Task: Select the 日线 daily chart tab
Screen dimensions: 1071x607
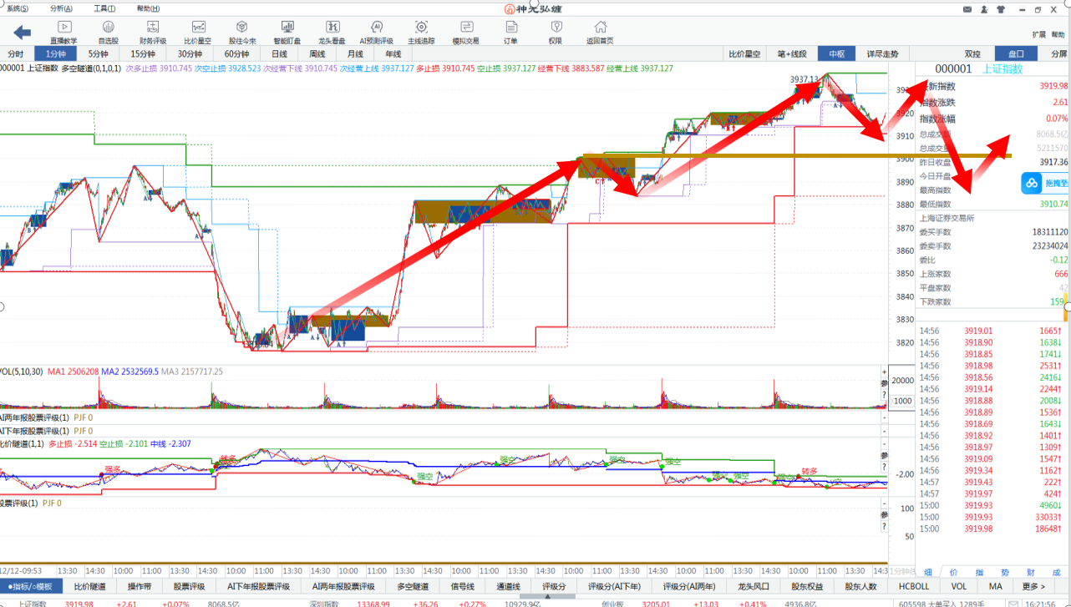Action: click(x=279, y=53)
